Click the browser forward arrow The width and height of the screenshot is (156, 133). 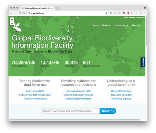pos(15,13)
